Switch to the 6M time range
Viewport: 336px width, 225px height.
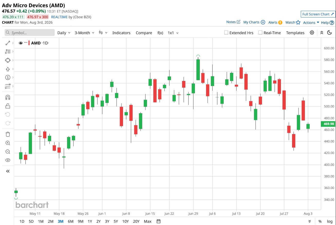click(x=71, y=221)
